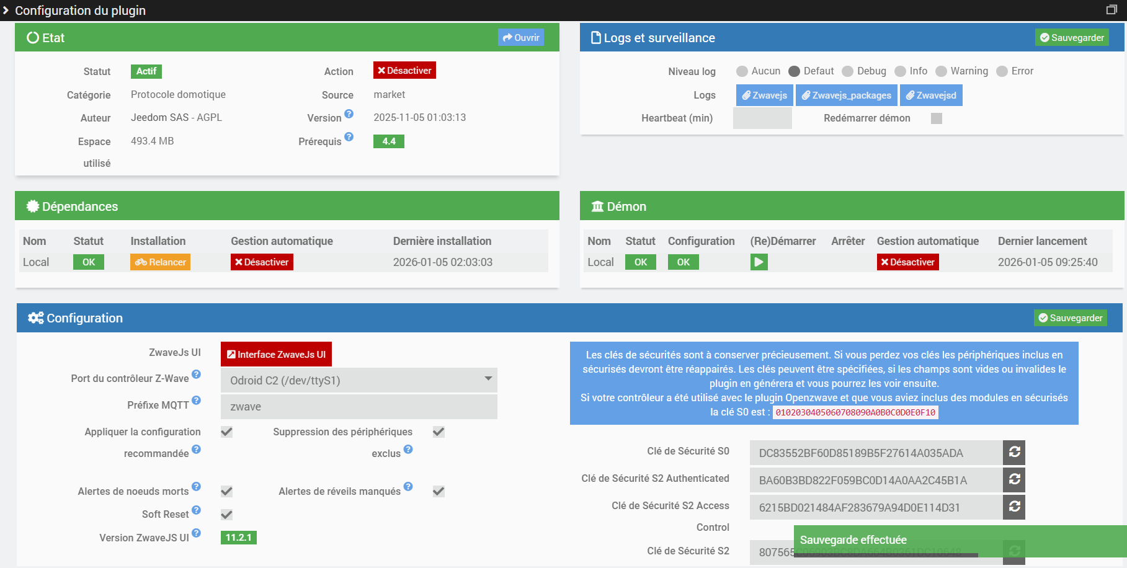Click the 4.4 prerequisite badge
This screenshot has width=1127, height=568.
[x=389, y=141]
